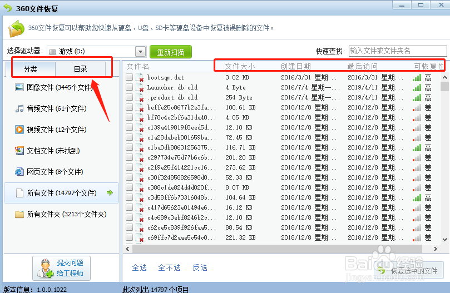Tick the checkbox for c62ce5c839f926faa5 file

click(129, 227)
